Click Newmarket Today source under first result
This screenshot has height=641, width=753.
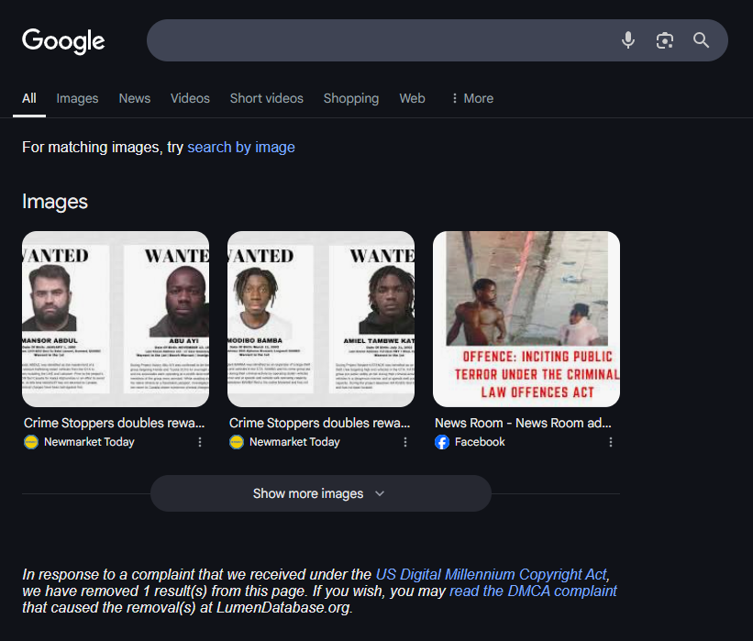pos(89,442)
